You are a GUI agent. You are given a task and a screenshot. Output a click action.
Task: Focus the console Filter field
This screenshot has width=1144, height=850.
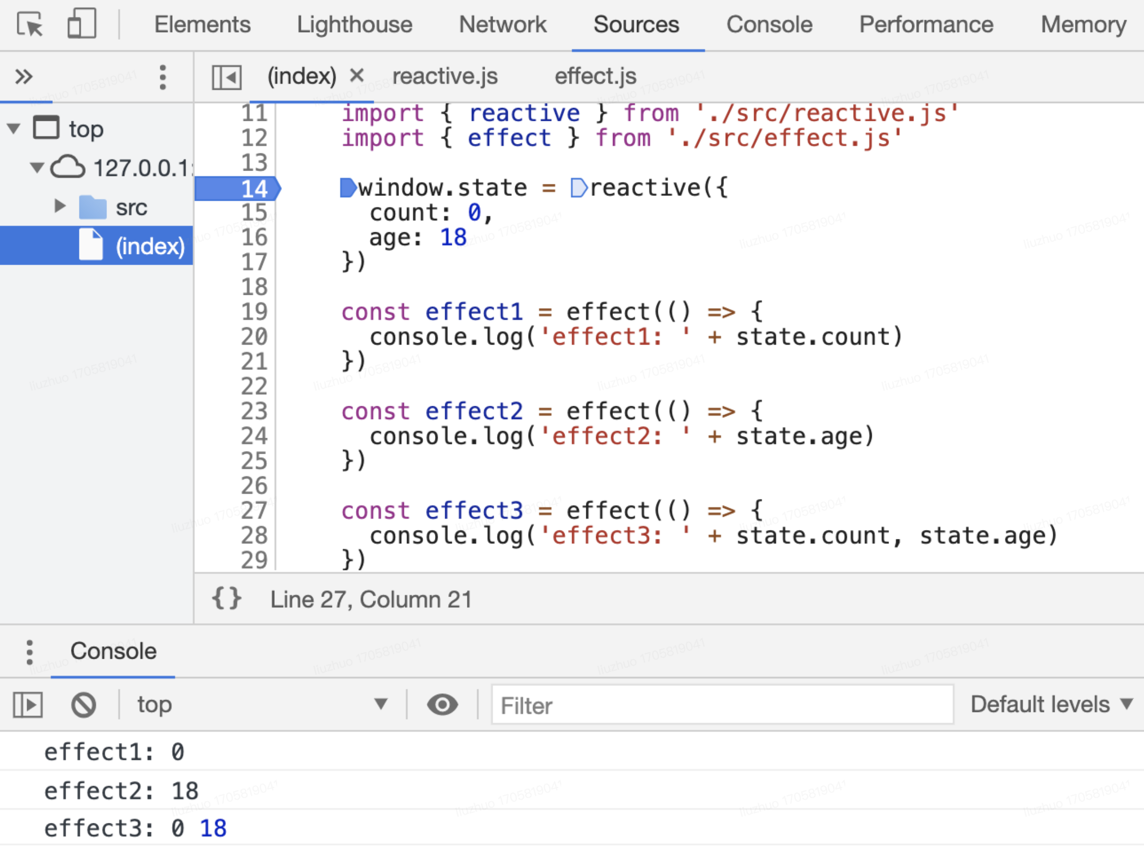tap(722, 705)
